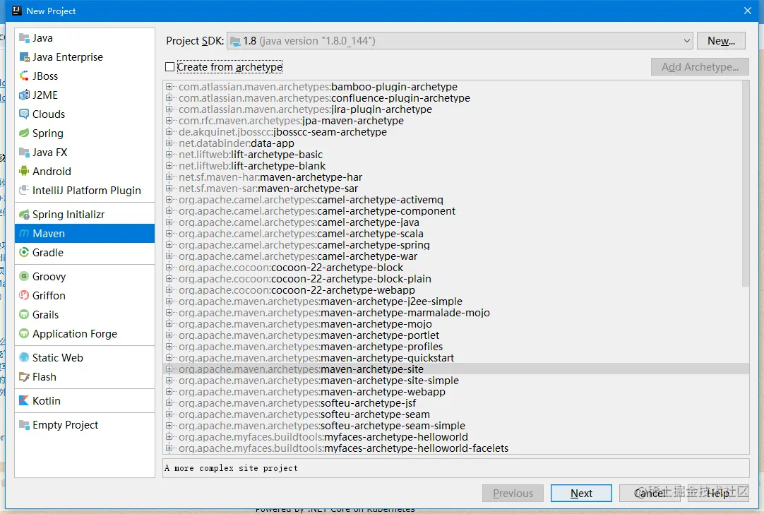Click the Next button
This screenshot has width=764, height=514.
[581, 493]
